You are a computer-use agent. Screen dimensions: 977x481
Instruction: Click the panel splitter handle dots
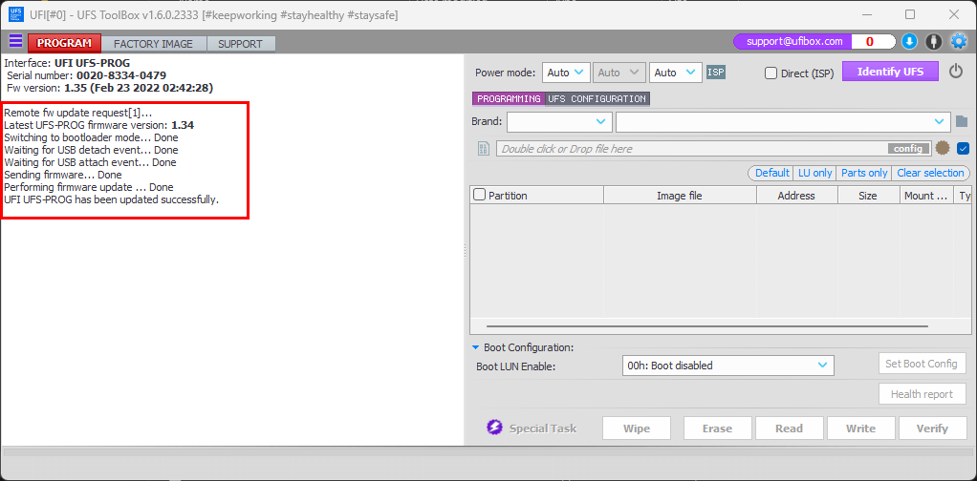click(x=466, y=250)
